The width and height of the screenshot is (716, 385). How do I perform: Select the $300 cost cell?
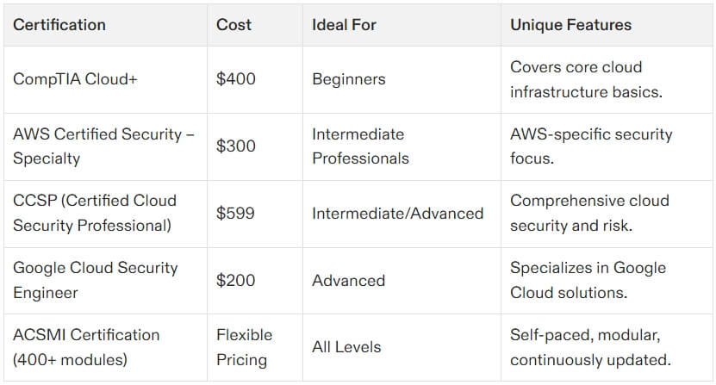tap(236, 146)
